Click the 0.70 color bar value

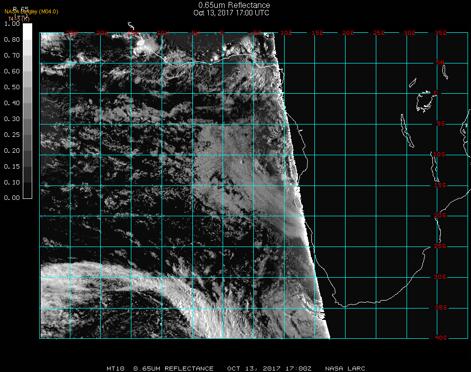pos(12,55)
